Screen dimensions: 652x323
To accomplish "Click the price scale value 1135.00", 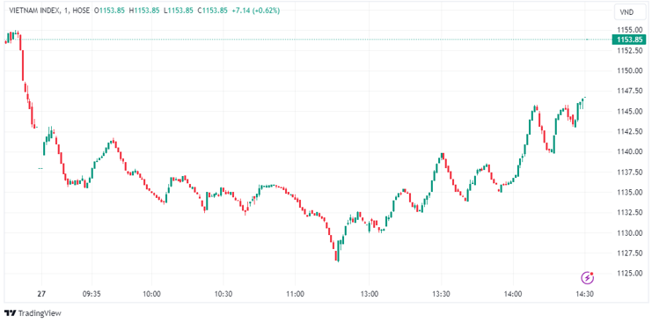I will [x=631, y=192].
